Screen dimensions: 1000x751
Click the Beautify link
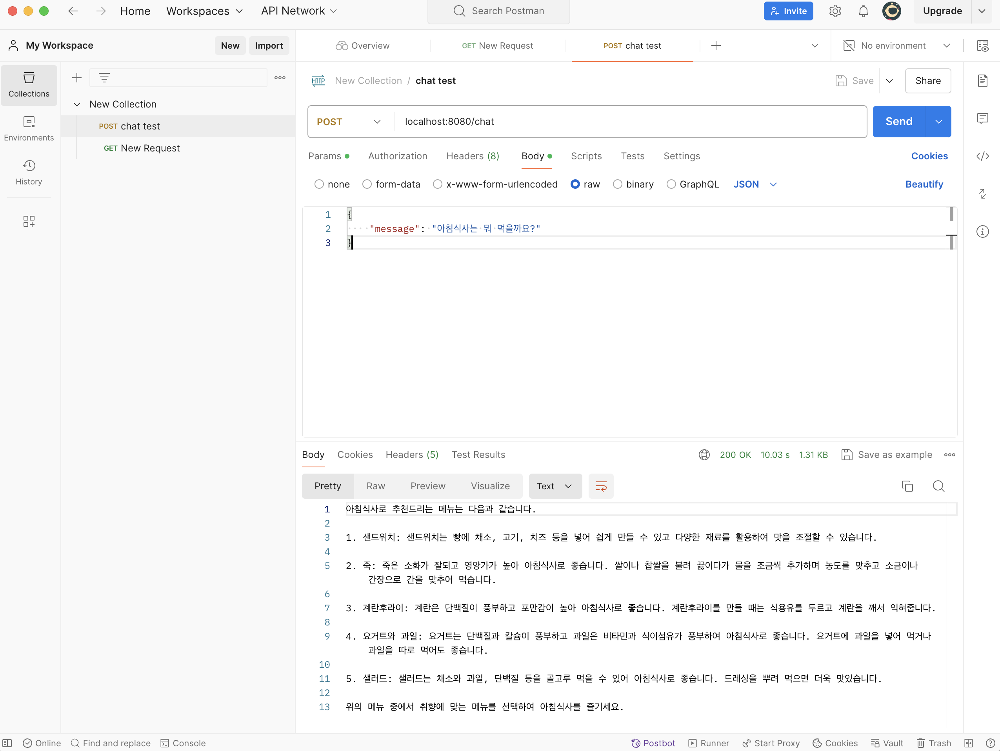pyautogui.click(x=924, y=184)
